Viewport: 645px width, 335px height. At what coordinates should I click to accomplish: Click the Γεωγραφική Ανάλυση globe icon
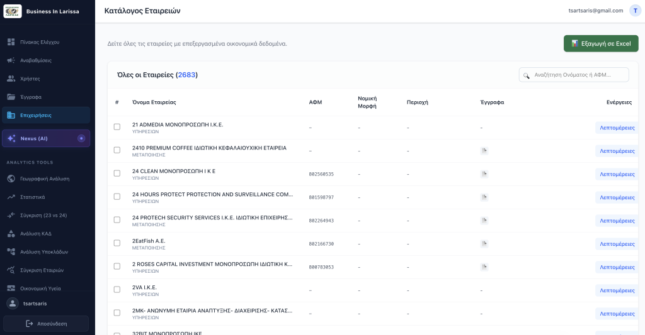(11, 178)
